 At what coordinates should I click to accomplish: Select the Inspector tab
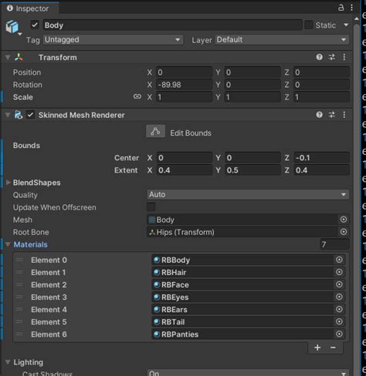(30, 8)
